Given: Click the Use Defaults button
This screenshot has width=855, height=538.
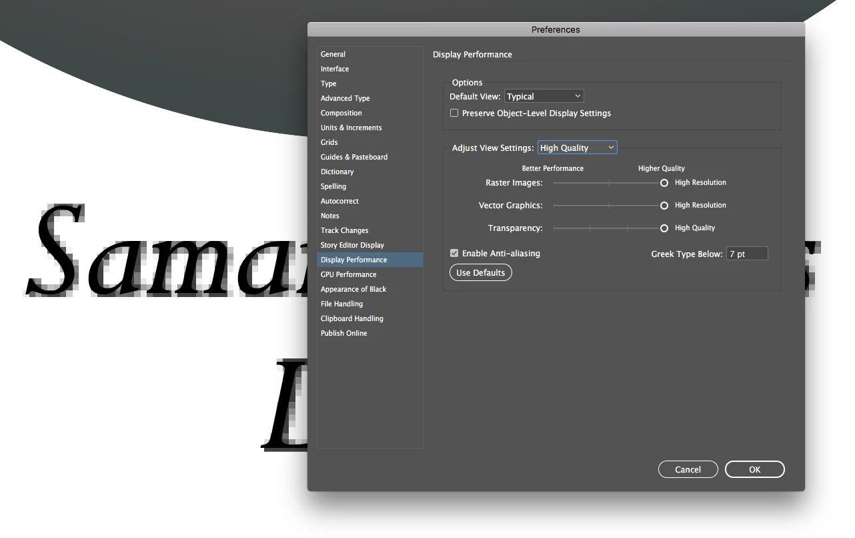Looking at the screenshot, I should 481,272.
